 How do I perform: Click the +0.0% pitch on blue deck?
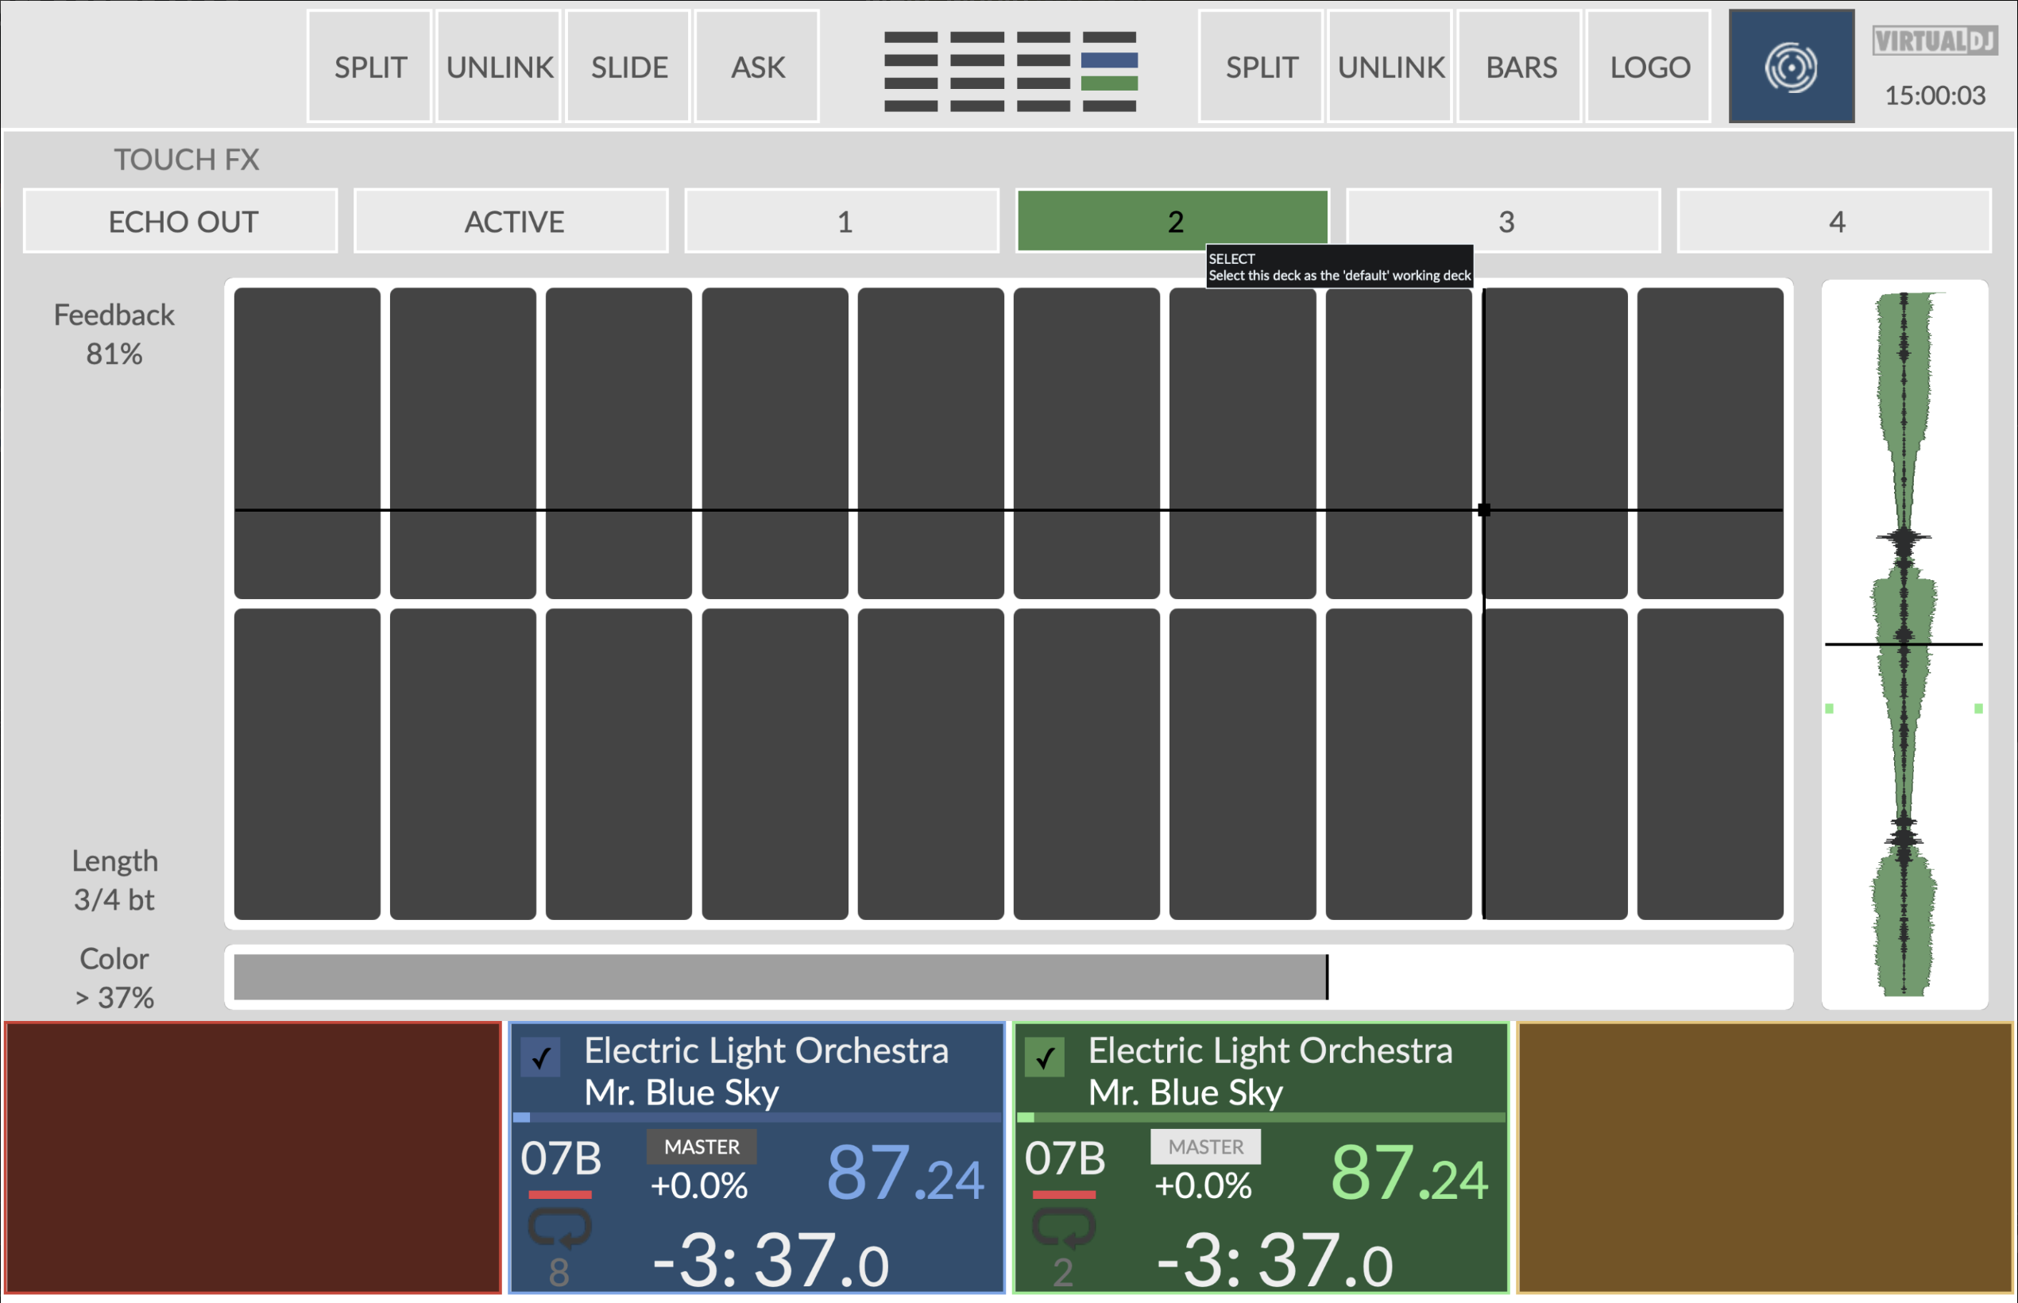[699, 1186]
